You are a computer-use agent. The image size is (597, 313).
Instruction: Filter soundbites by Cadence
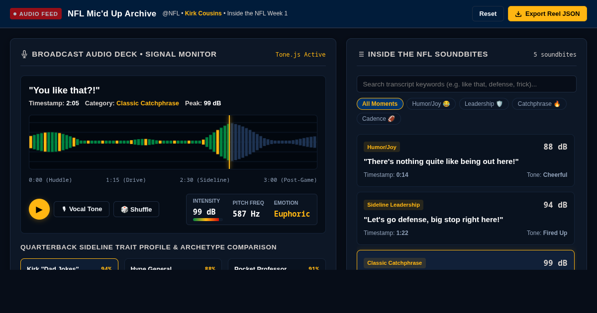tap(379, 119)
